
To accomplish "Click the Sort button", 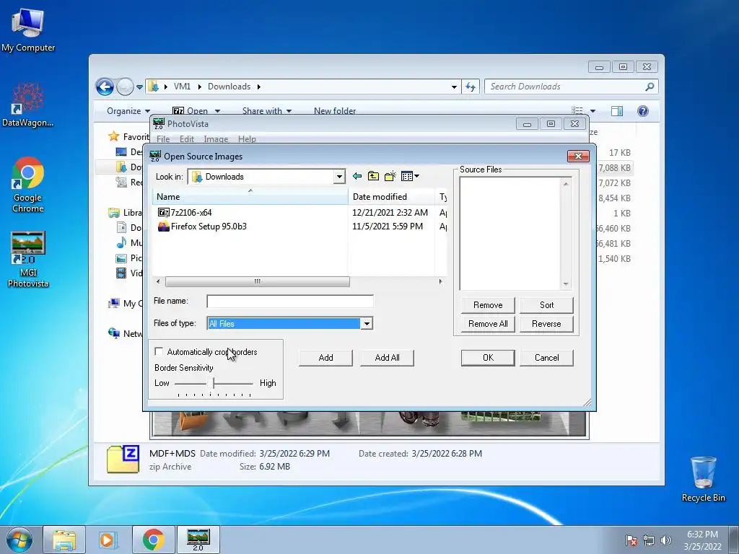I will click(x=547, y=305).
